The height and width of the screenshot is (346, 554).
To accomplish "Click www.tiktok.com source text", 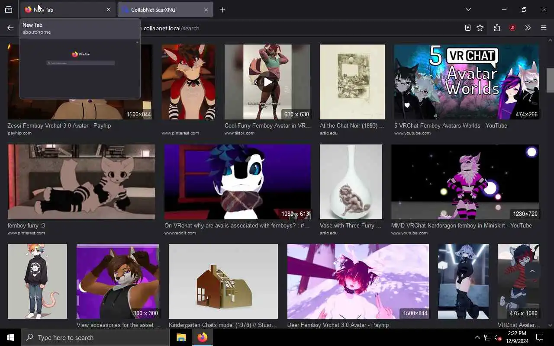I will (x=239, y=133).
